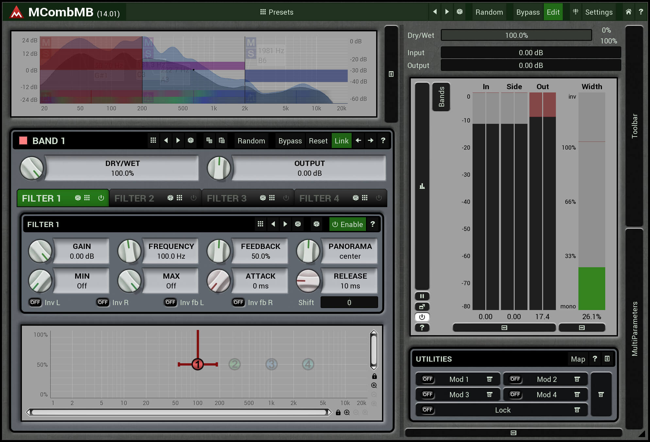Open Filter 1 panel presets grid

pos(260,224)
